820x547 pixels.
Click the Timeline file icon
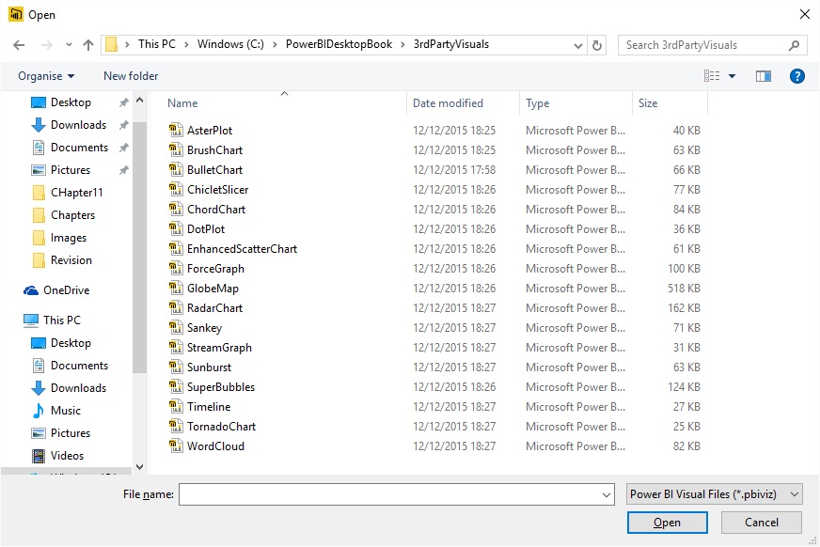pos(176,406)
